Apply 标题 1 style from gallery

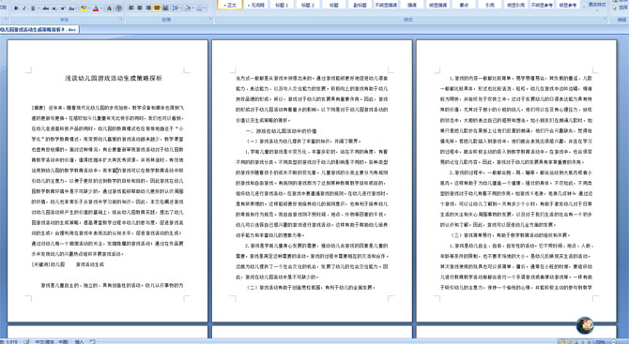(282, 5)
